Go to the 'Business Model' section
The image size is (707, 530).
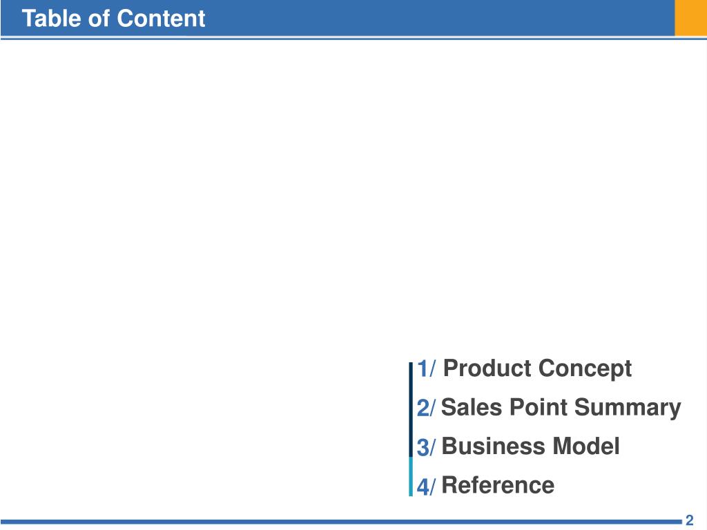coord(530,446)
